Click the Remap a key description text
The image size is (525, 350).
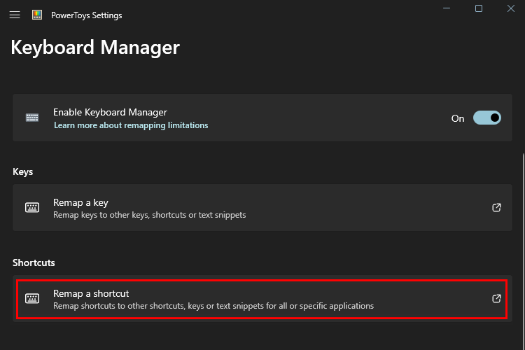149,215
